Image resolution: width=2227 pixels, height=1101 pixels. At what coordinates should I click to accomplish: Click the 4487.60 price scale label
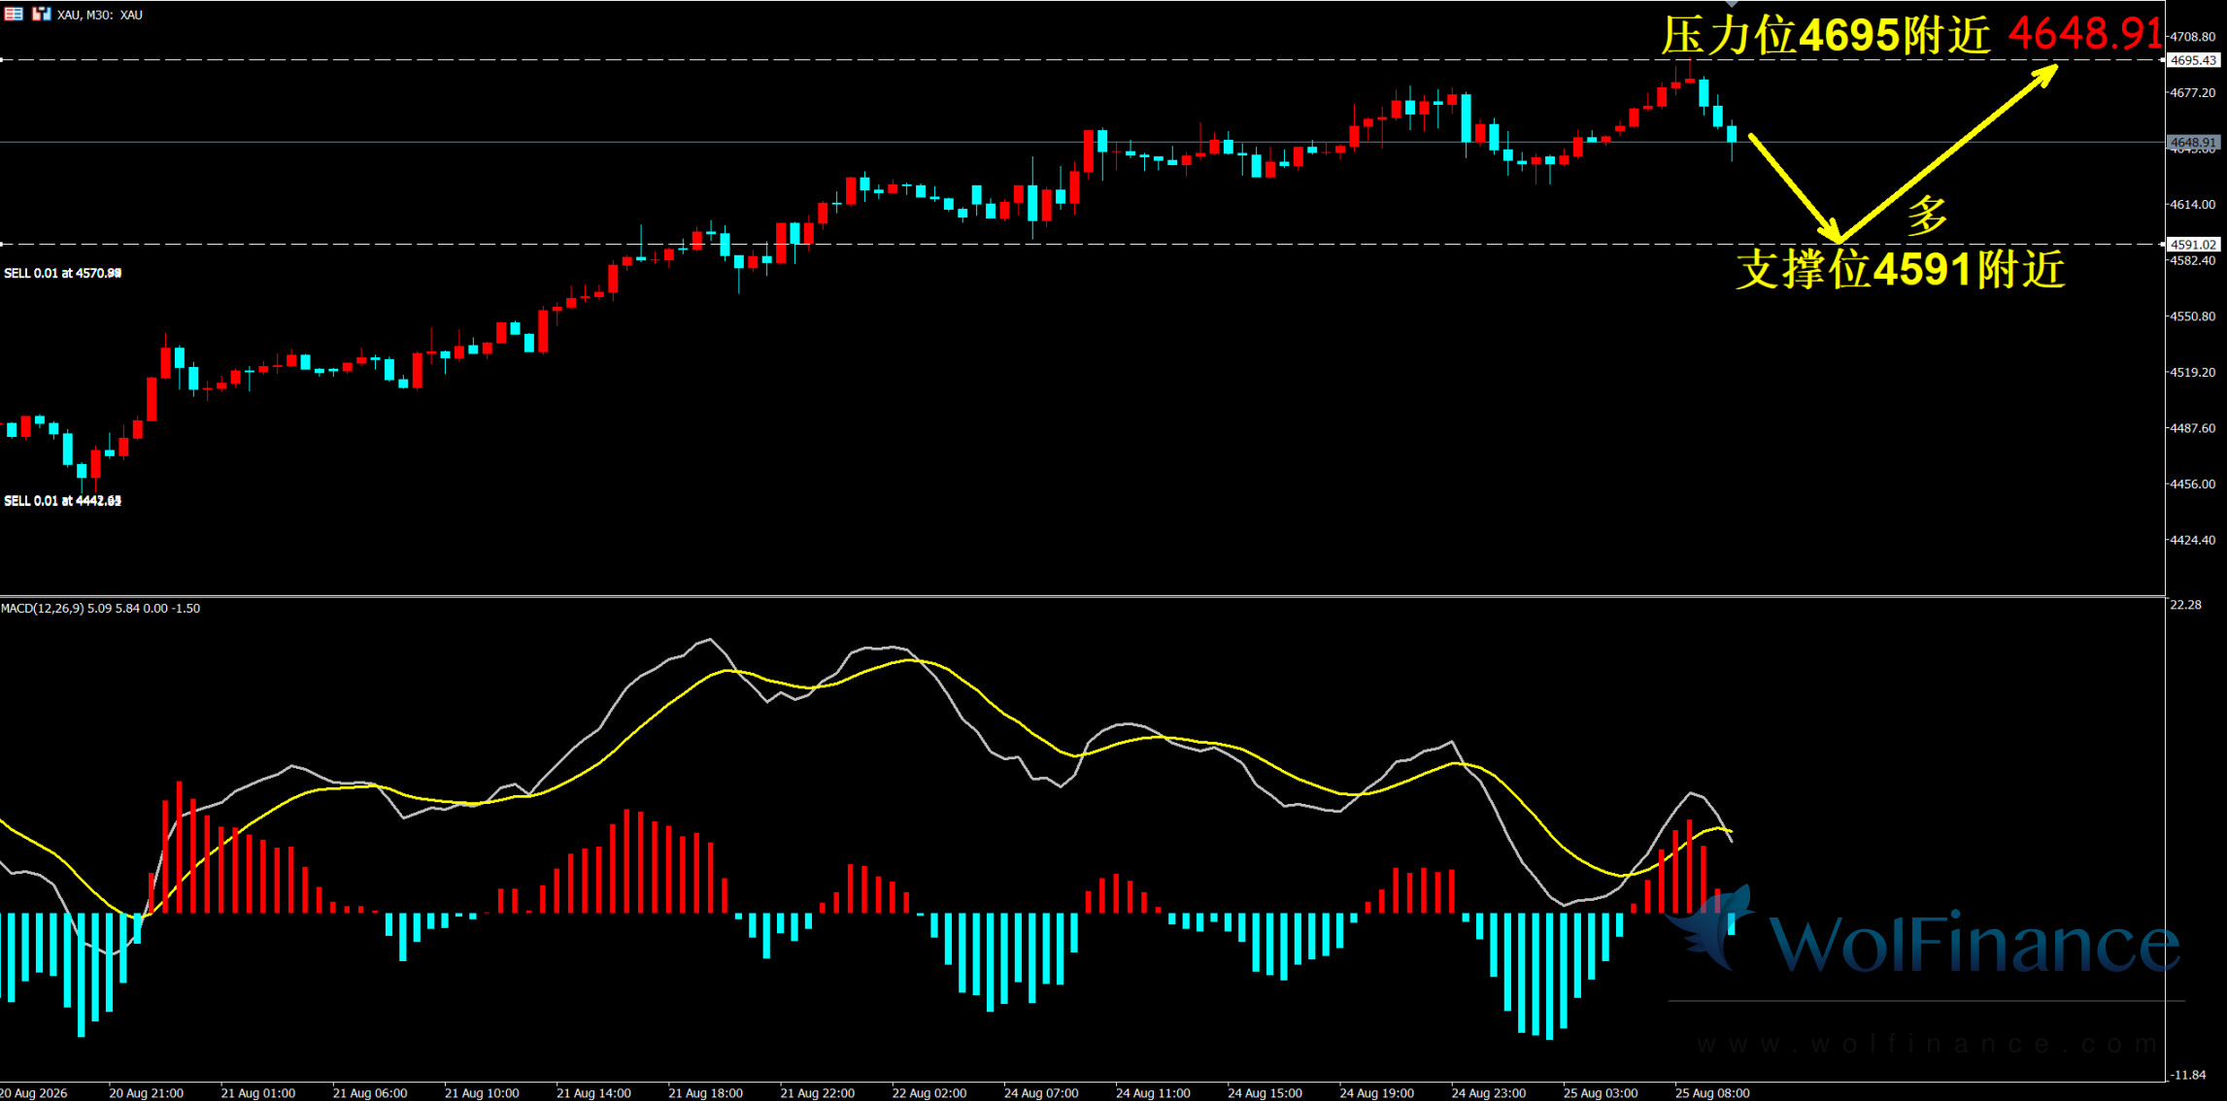pos(2193,428)
